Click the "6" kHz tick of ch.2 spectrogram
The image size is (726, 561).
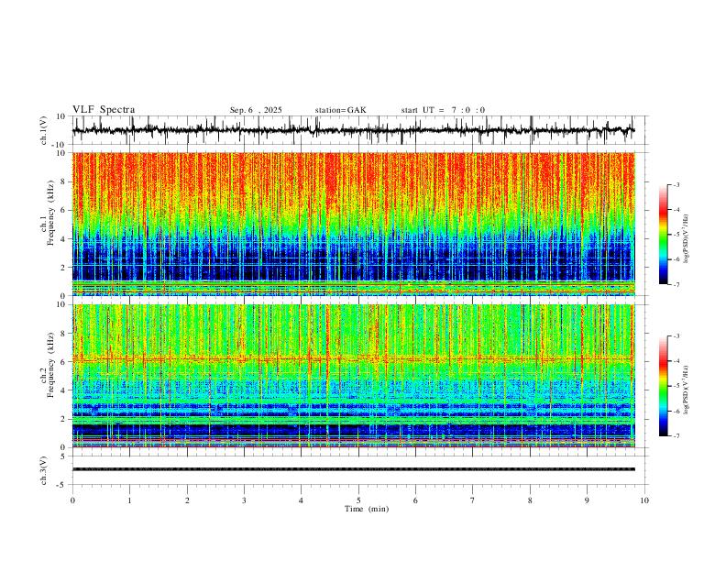64,362
